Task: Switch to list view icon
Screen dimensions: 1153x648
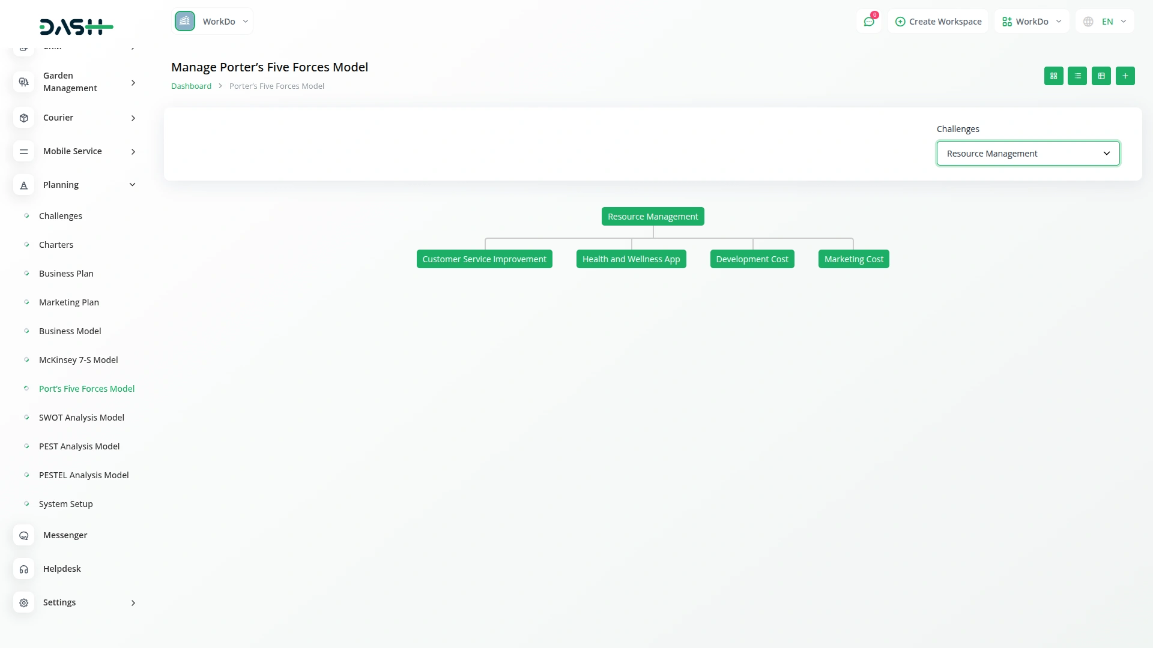Action: click(1077, 76)
